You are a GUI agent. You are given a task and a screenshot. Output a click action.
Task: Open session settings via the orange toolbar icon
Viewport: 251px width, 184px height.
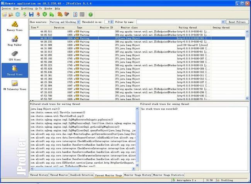pos(38,15)
